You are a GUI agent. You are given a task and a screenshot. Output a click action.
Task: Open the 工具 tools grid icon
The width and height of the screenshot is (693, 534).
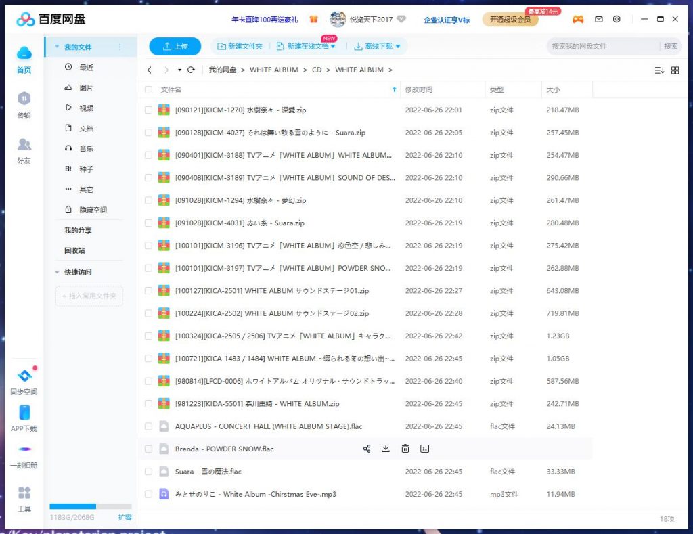[x=24, y=493]
